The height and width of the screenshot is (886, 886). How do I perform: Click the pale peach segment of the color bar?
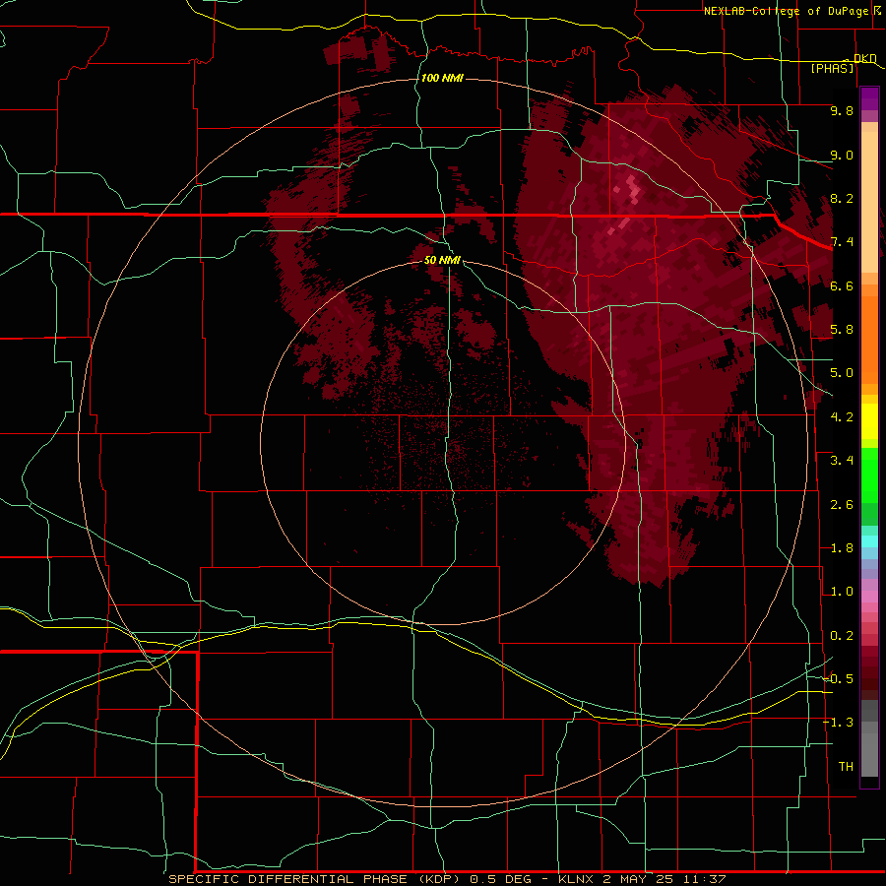(x=869, y=202)
